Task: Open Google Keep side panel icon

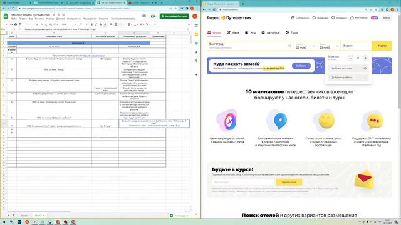Action: click(x=196, y=35)
